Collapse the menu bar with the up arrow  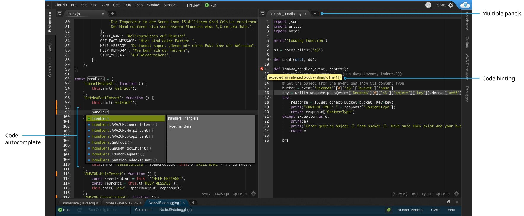48,5
